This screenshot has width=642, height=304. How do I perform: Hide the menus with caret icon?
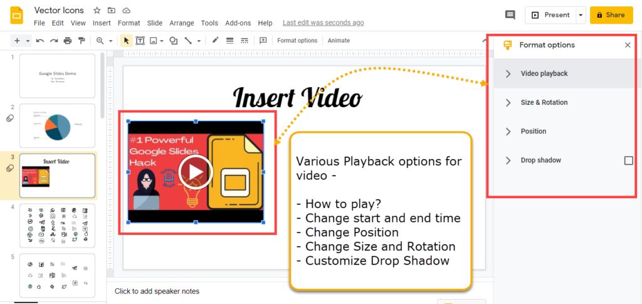click(x=483, y=39)
